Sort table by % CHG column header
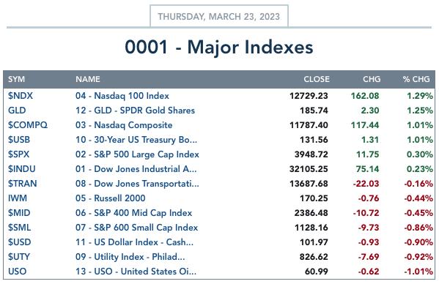The image size is (439, 284). pos(416,79)
